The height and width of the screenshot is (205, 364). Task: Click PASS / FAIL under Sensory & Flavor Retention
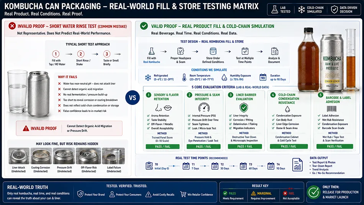click(162, 146)
